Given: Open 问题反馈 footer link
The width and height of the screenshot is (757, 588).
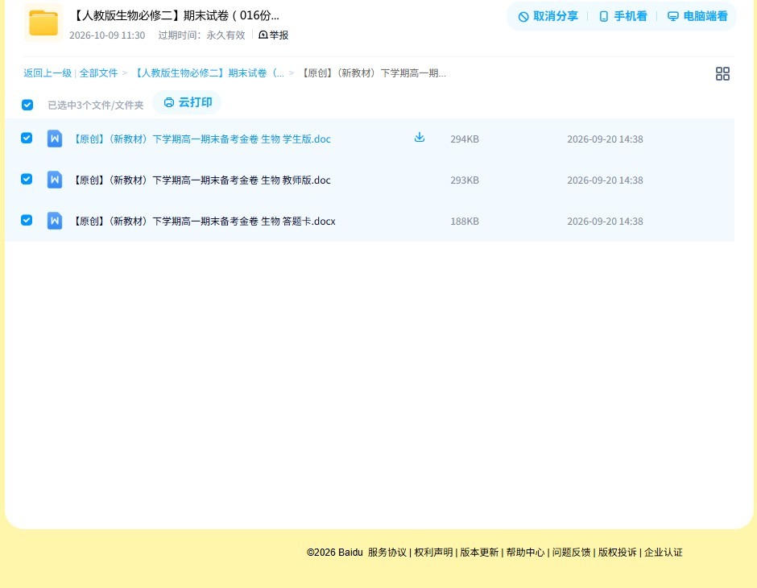Looking at the screenshot, I should coord(571,553).
